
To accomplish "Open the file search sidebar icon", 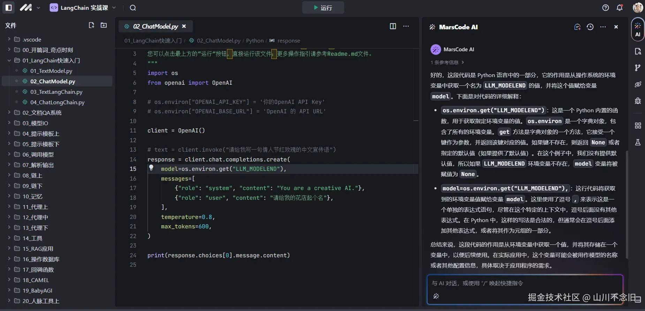I will pos(638,51).
